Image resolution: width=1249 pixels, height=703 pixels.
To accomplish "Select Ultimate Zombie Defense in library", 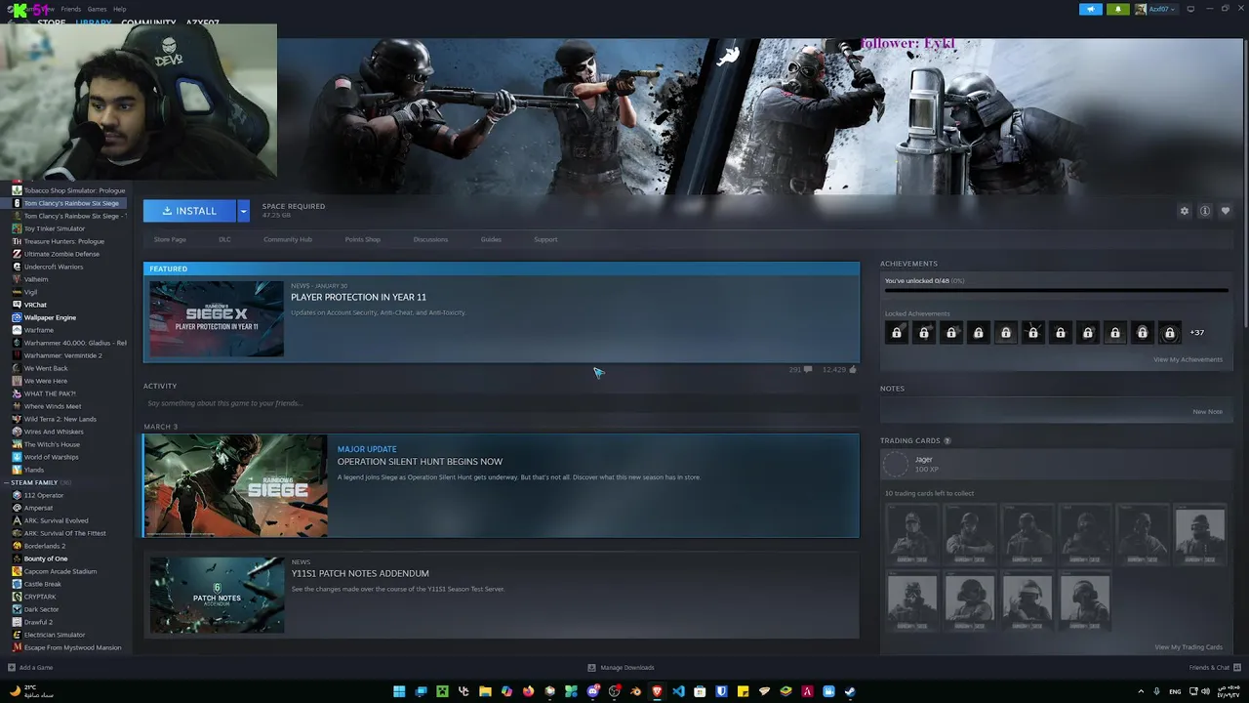I will coord(61,254).
